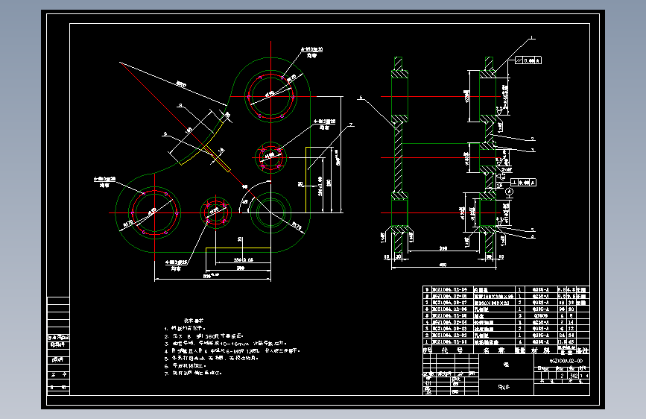Click balloon number 1 leader label at top right
The width and height of the screenshot is (646, 419).
click(531, 37)
